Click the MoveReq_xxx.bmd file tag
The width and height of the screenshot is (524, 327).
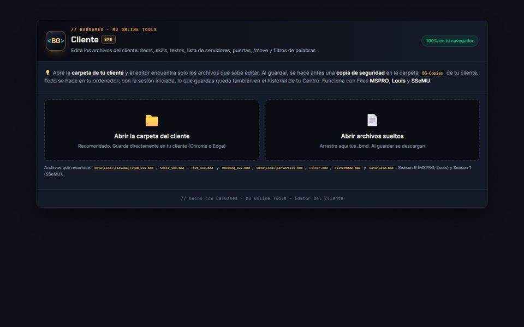point(236,168)
